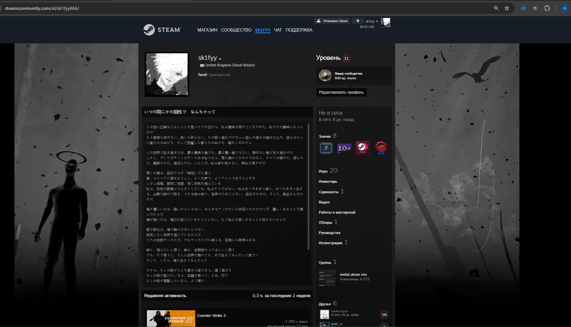Screen dimensions: 571x327
Task: Expand the sk1fyy name history arrow
Action: tap(220, 59)
